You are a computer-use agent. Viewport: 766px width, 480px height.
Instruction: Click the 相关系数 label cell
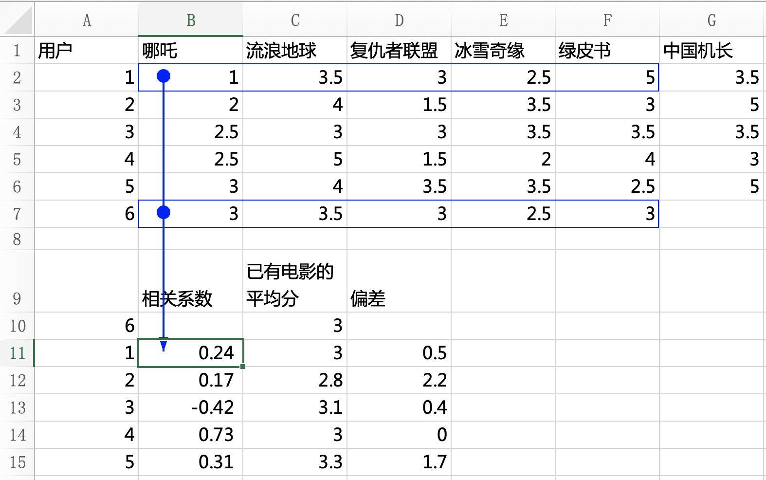pos(191,281)
